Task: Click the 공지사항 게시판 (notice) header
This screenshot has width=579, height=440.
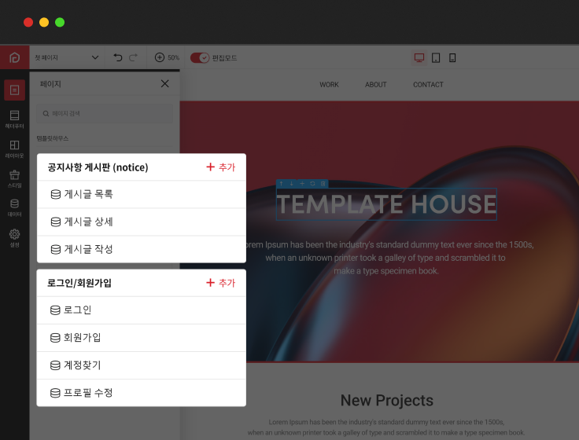Action: pos(98,167)
